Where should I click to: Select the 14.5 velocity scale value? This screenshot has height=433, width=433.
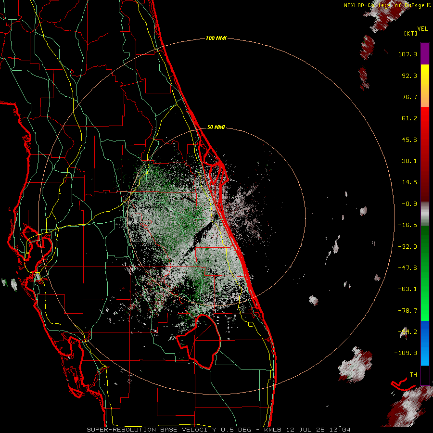(x=409, y=182)
